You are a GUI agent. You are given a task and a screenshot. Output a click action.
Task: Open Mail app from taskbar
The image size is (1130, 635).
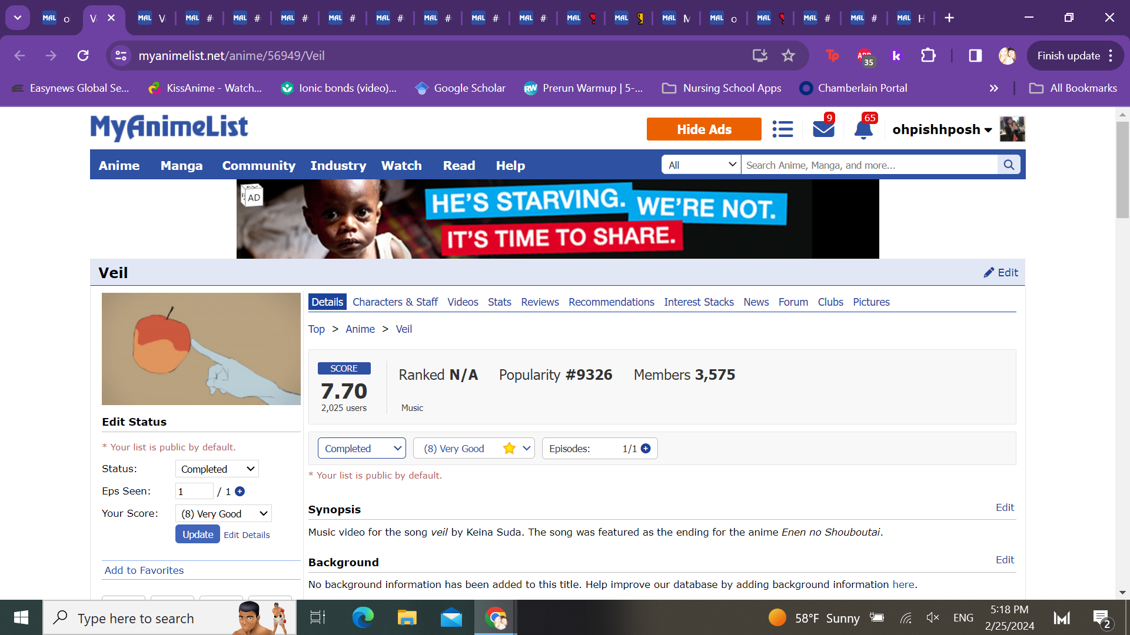click(451, 618)
